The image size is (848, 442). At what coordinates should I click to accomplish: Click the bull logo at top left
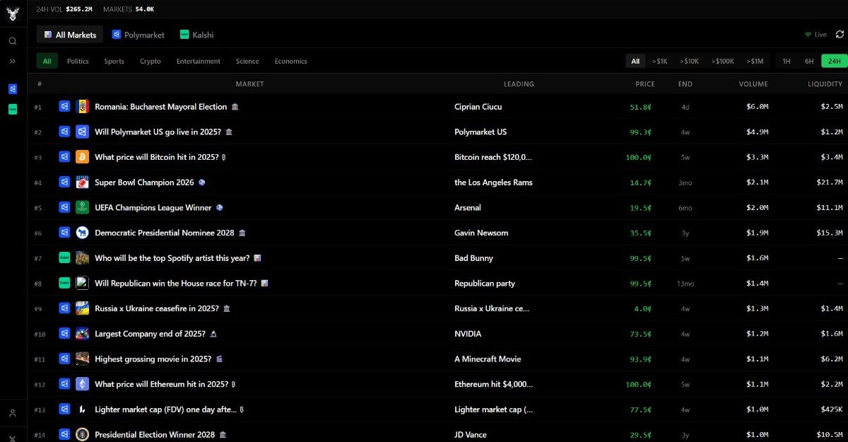click(13, 13)
